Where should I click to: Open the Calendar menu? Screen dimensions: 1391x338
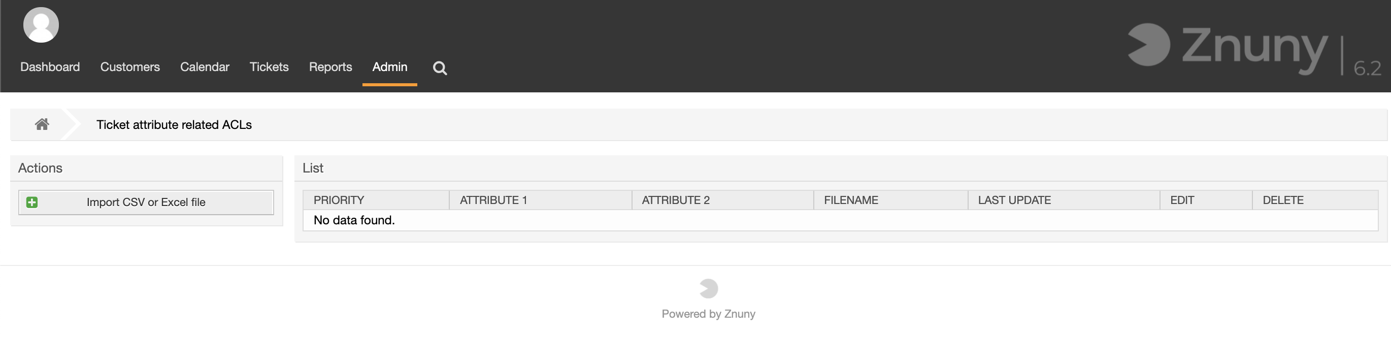pos(205,67)
